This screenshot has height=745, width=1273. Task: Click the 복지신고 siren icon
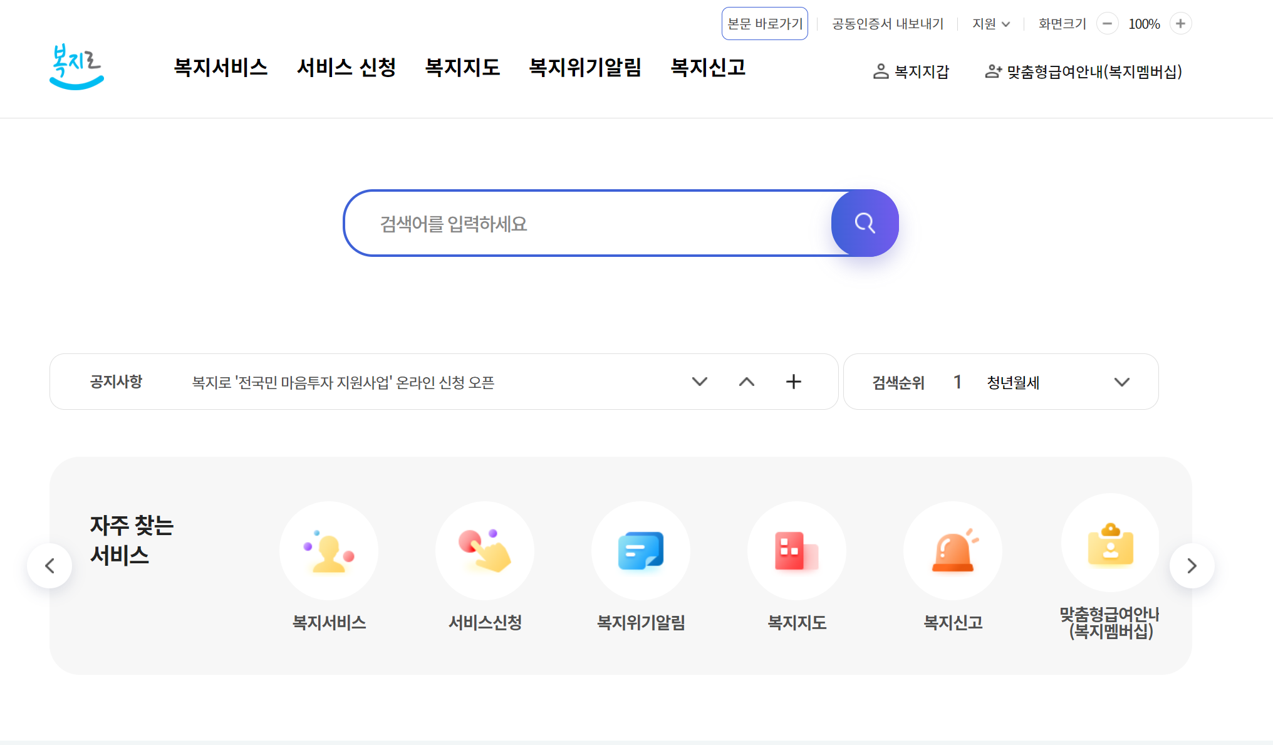point(952,551)
